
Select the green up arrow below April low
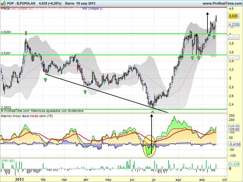click(85, 92)
